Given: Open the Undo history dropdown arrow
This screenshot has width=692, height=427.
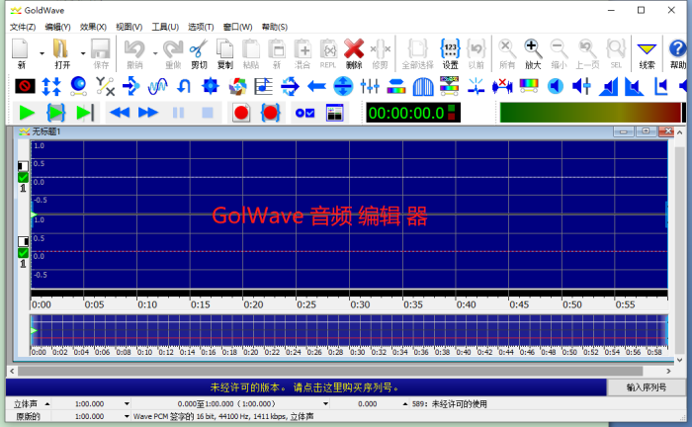Looking at the screenshot, I should (155, 53).
